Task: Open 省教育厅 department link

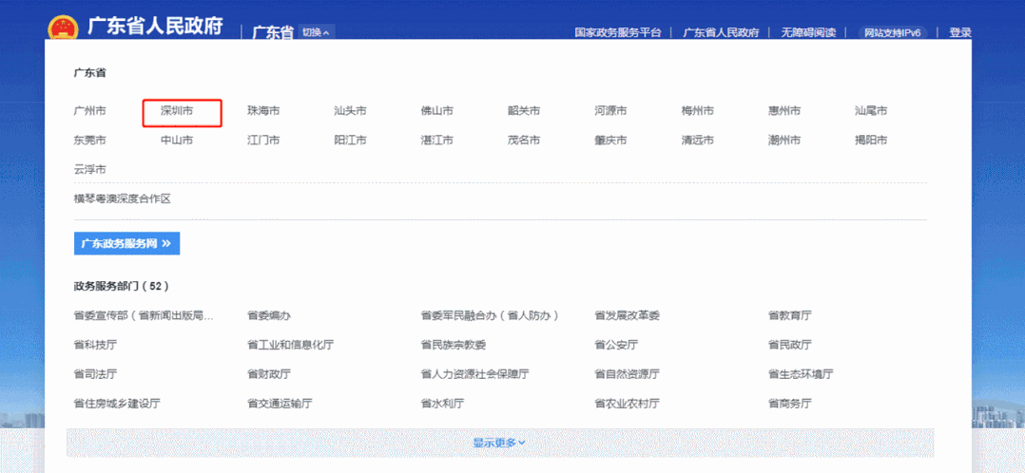Action: point(789,315)
